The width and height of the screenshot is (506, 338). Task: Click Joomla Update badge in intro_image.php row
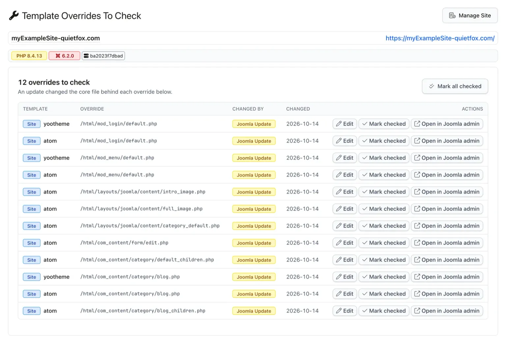254,192
